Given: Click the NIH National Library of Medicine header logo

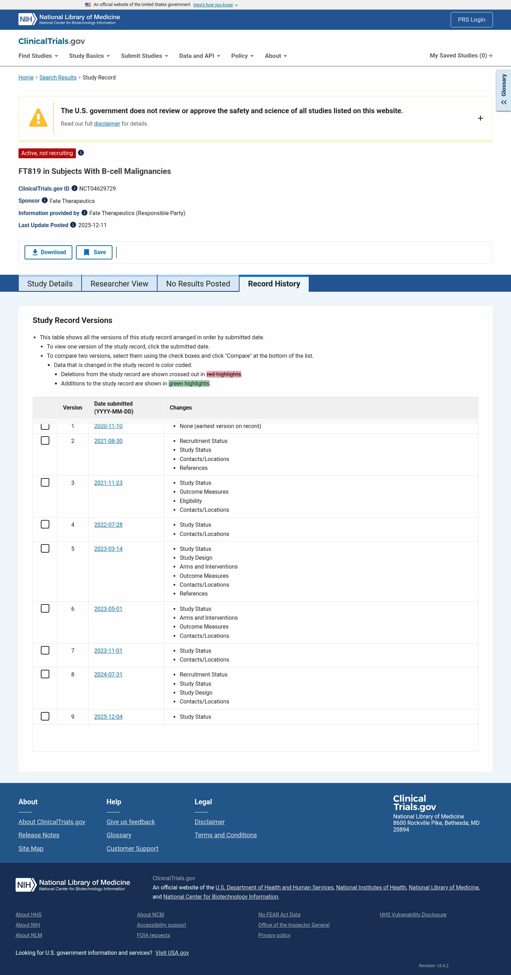Looking at the screenshot, I should tap(69, 19).
